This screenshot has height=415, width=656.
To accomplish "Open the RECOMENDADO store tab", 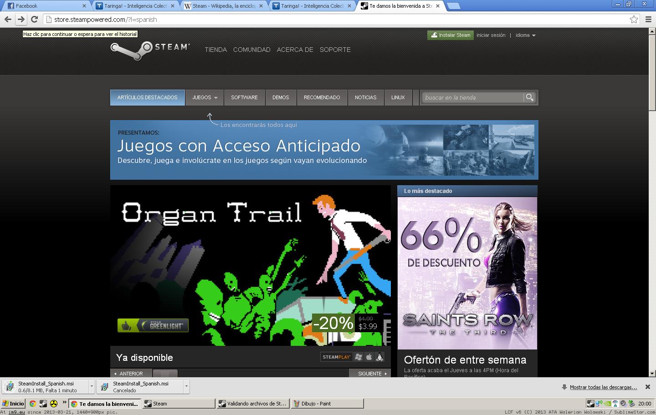I will pyautogui.click(x=322, y=97).
